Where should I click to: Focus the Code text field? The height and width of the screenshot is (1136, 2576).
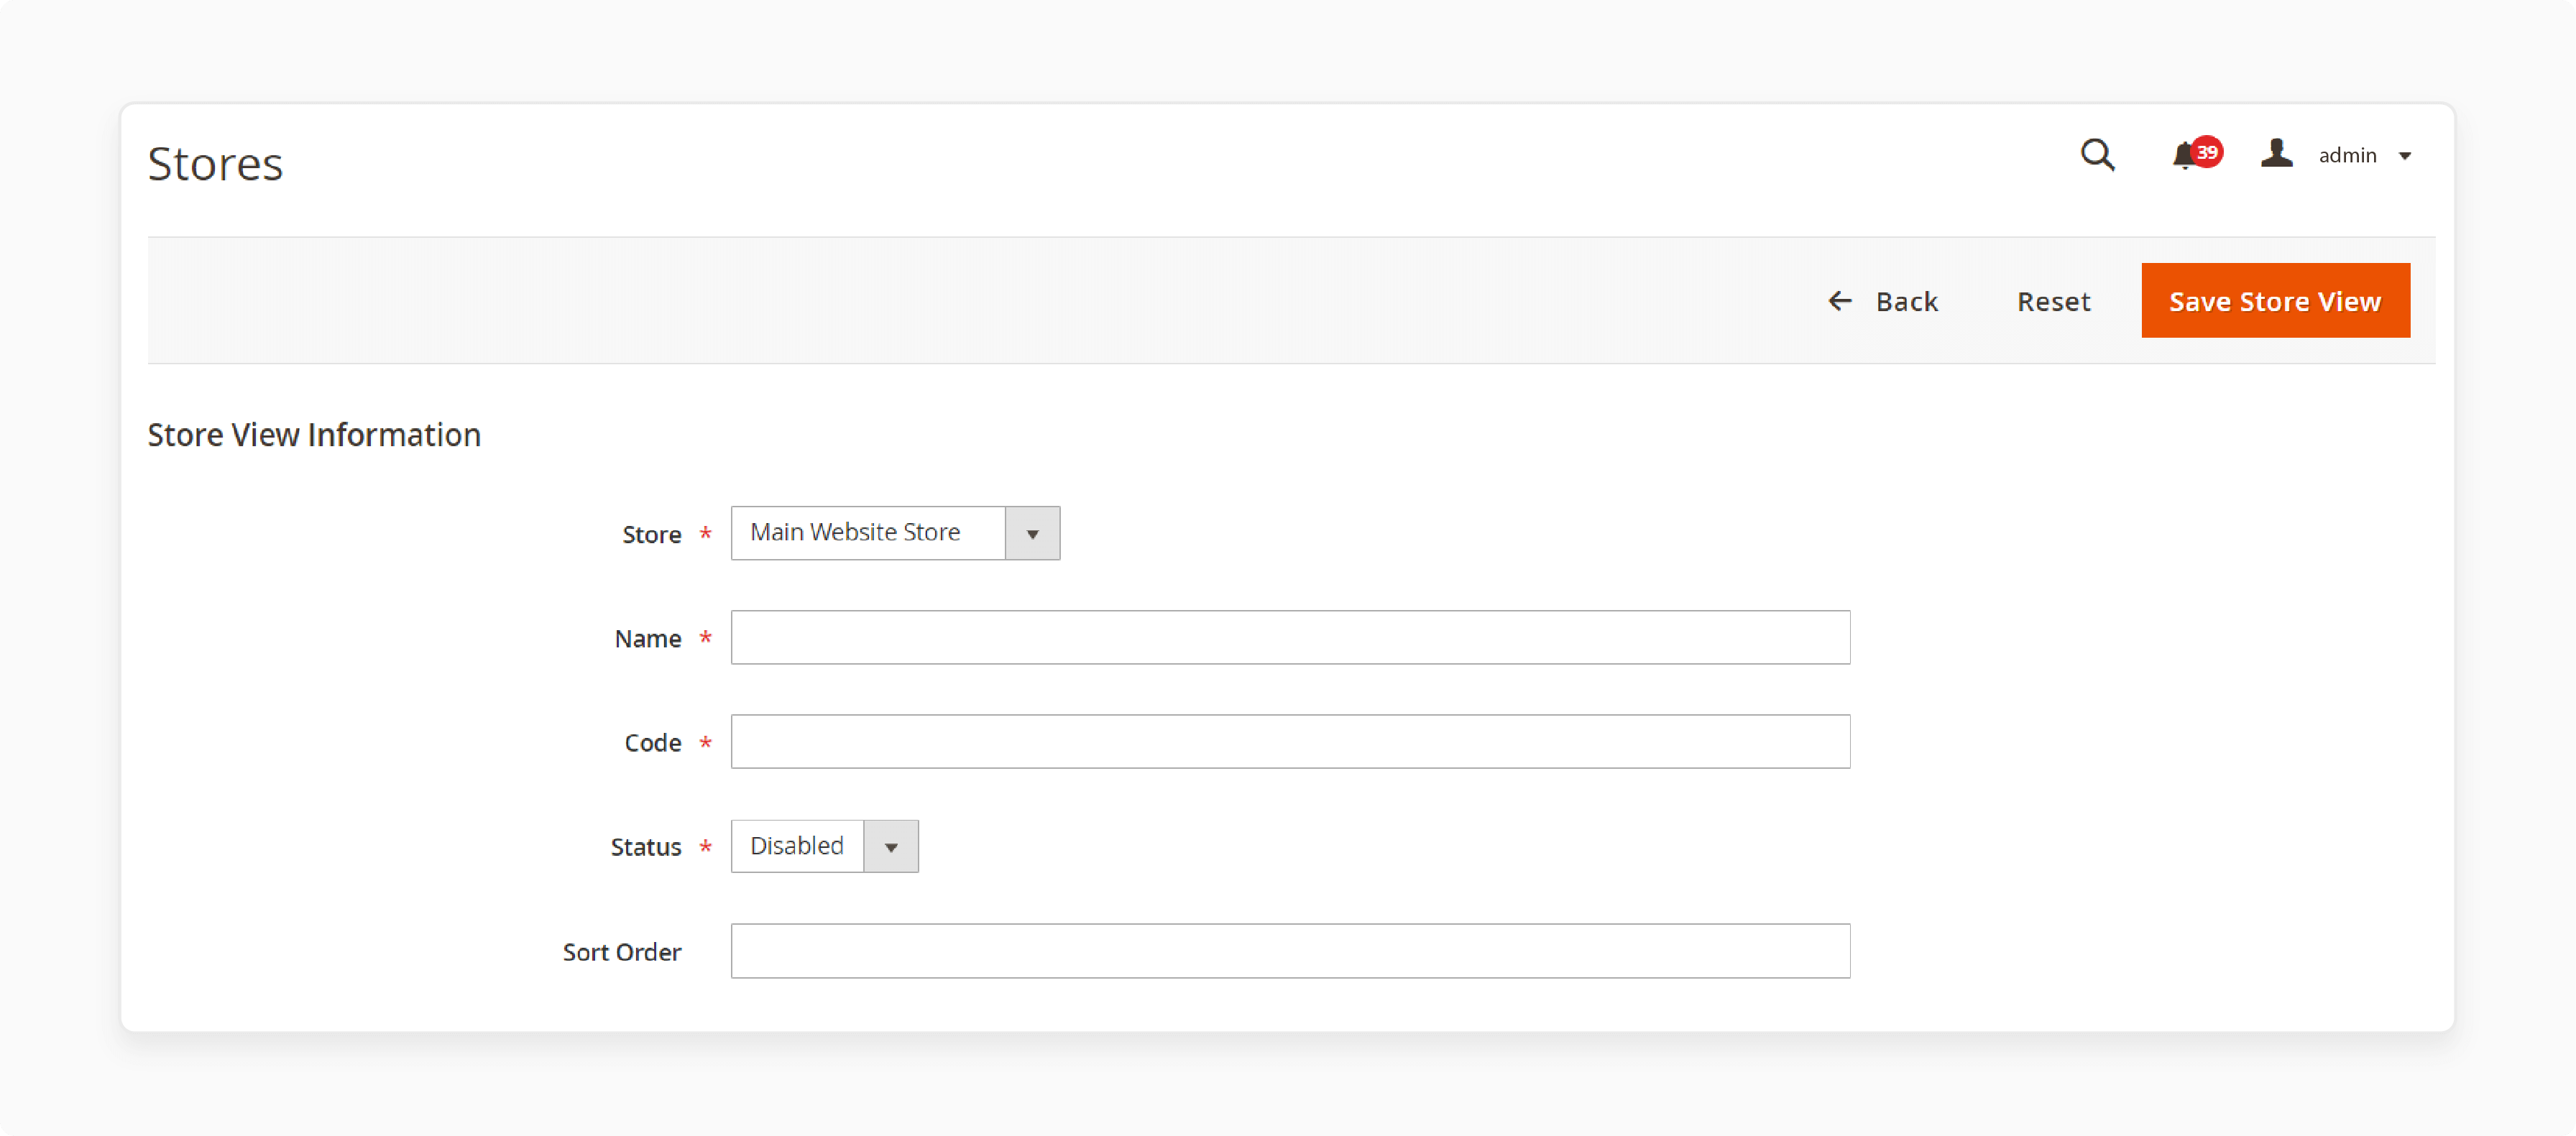pyautogui.click(x=1290, y=741)
